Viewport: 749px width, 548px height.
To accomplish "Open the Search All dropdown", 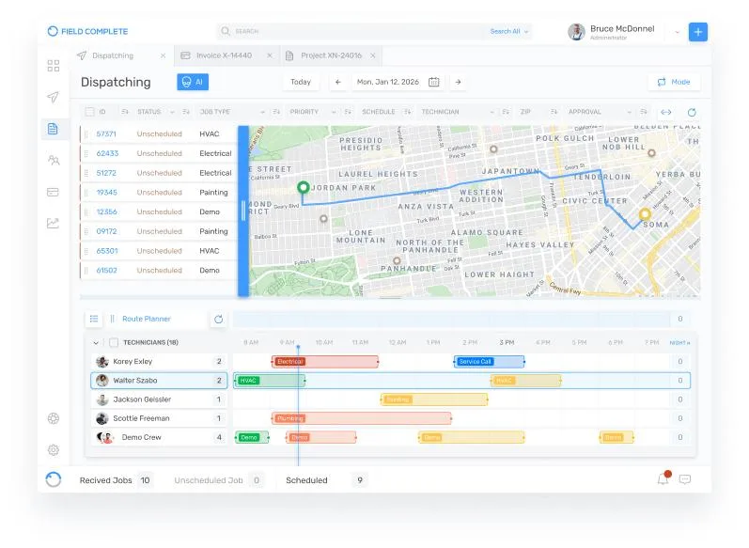I will [x=509, y=32].
